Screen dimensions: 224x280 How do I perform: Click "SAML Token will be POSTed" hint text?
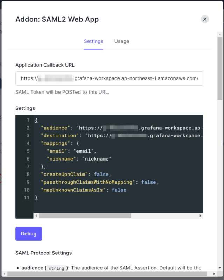pyautogui.click(x=62, y=92)
